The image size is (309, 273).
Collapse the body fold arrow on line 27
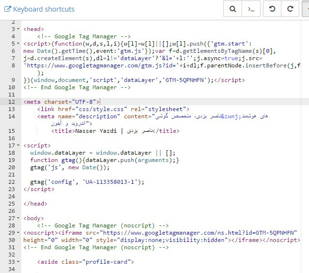[x=18, y=218]
